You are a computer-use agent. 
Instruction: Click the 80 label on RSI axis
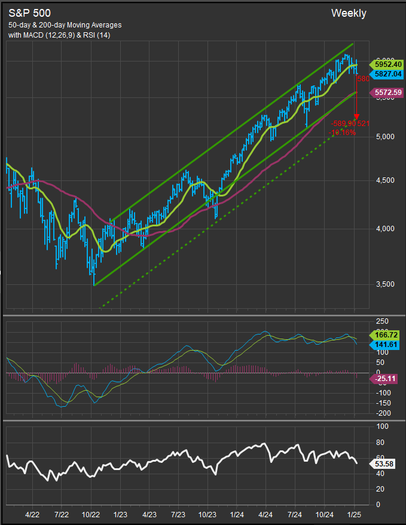pos(380,443)
